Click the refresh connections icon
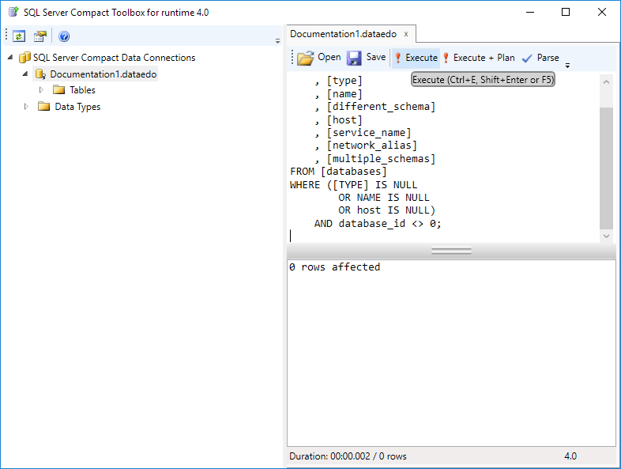This screenshot has width=621, height=469. 19,36
